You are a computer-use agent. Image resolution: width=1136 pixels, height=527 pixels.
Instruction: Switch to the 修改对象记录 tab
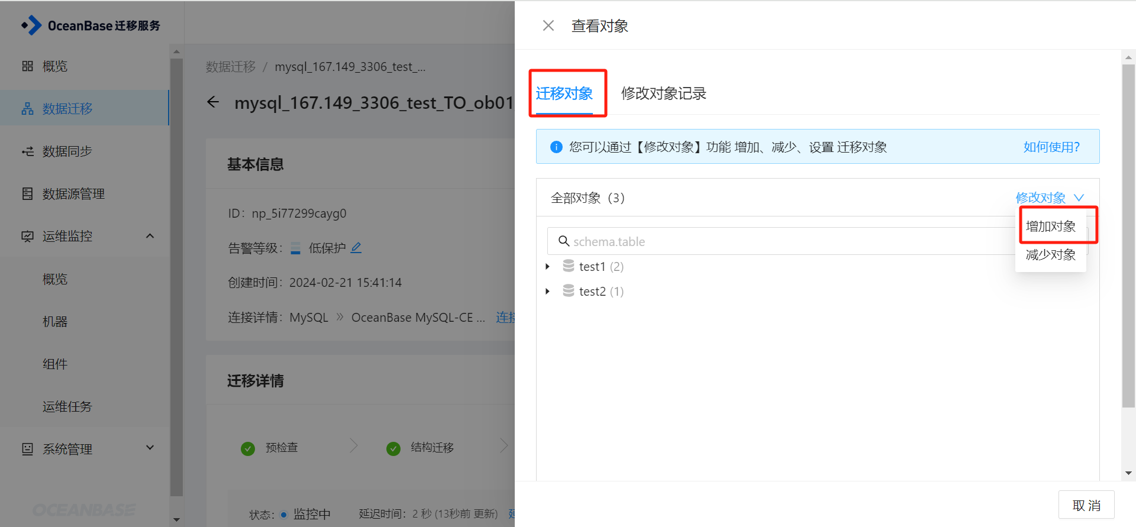pos(663,93)
